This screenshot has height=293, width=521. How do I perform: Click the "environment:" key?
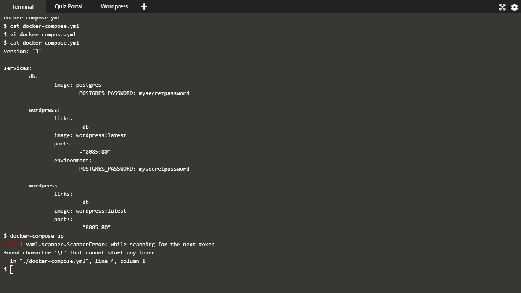click(x=73, y=160)
